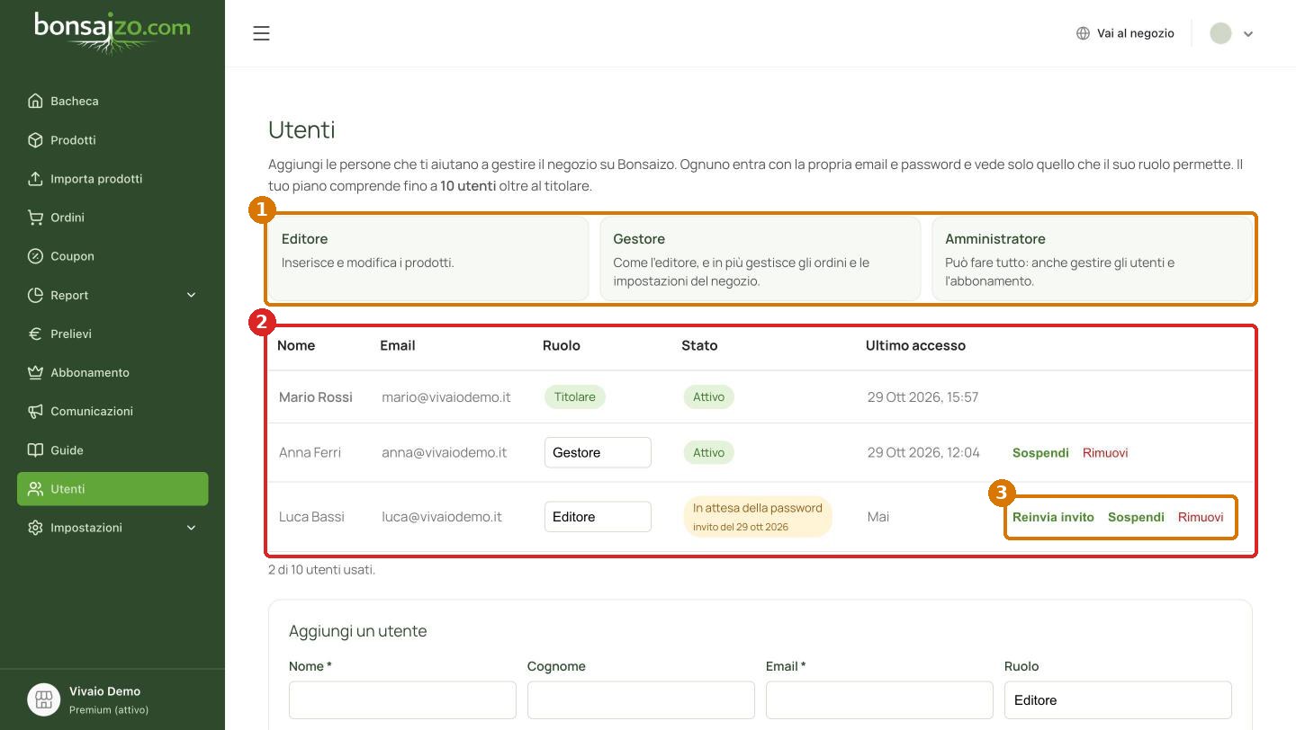Click the Coupon percent icon
This screenshot has width=1296, height=730.
[x=35, y=256]
